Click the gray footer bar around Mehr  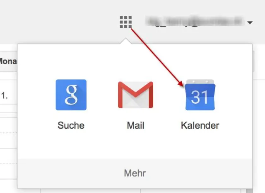point(135,173)
